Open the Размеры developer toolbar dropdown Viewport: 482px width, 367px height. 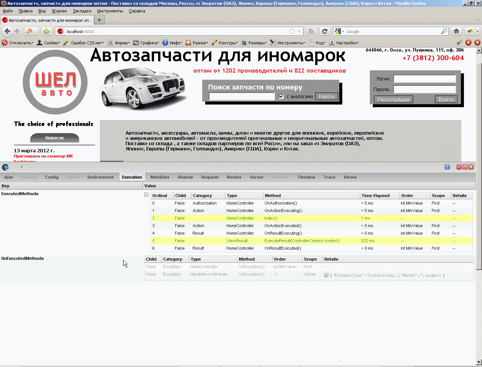tap(254, 43)
